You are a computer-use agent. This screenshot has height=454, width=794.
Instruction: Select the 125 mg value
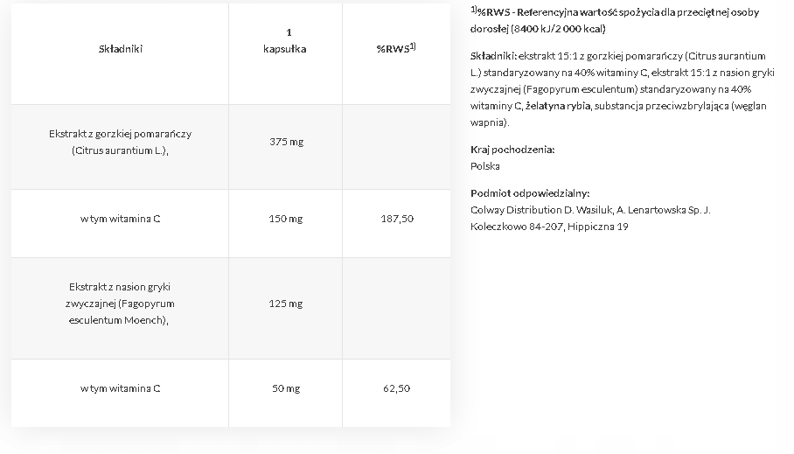click(286, 304)
